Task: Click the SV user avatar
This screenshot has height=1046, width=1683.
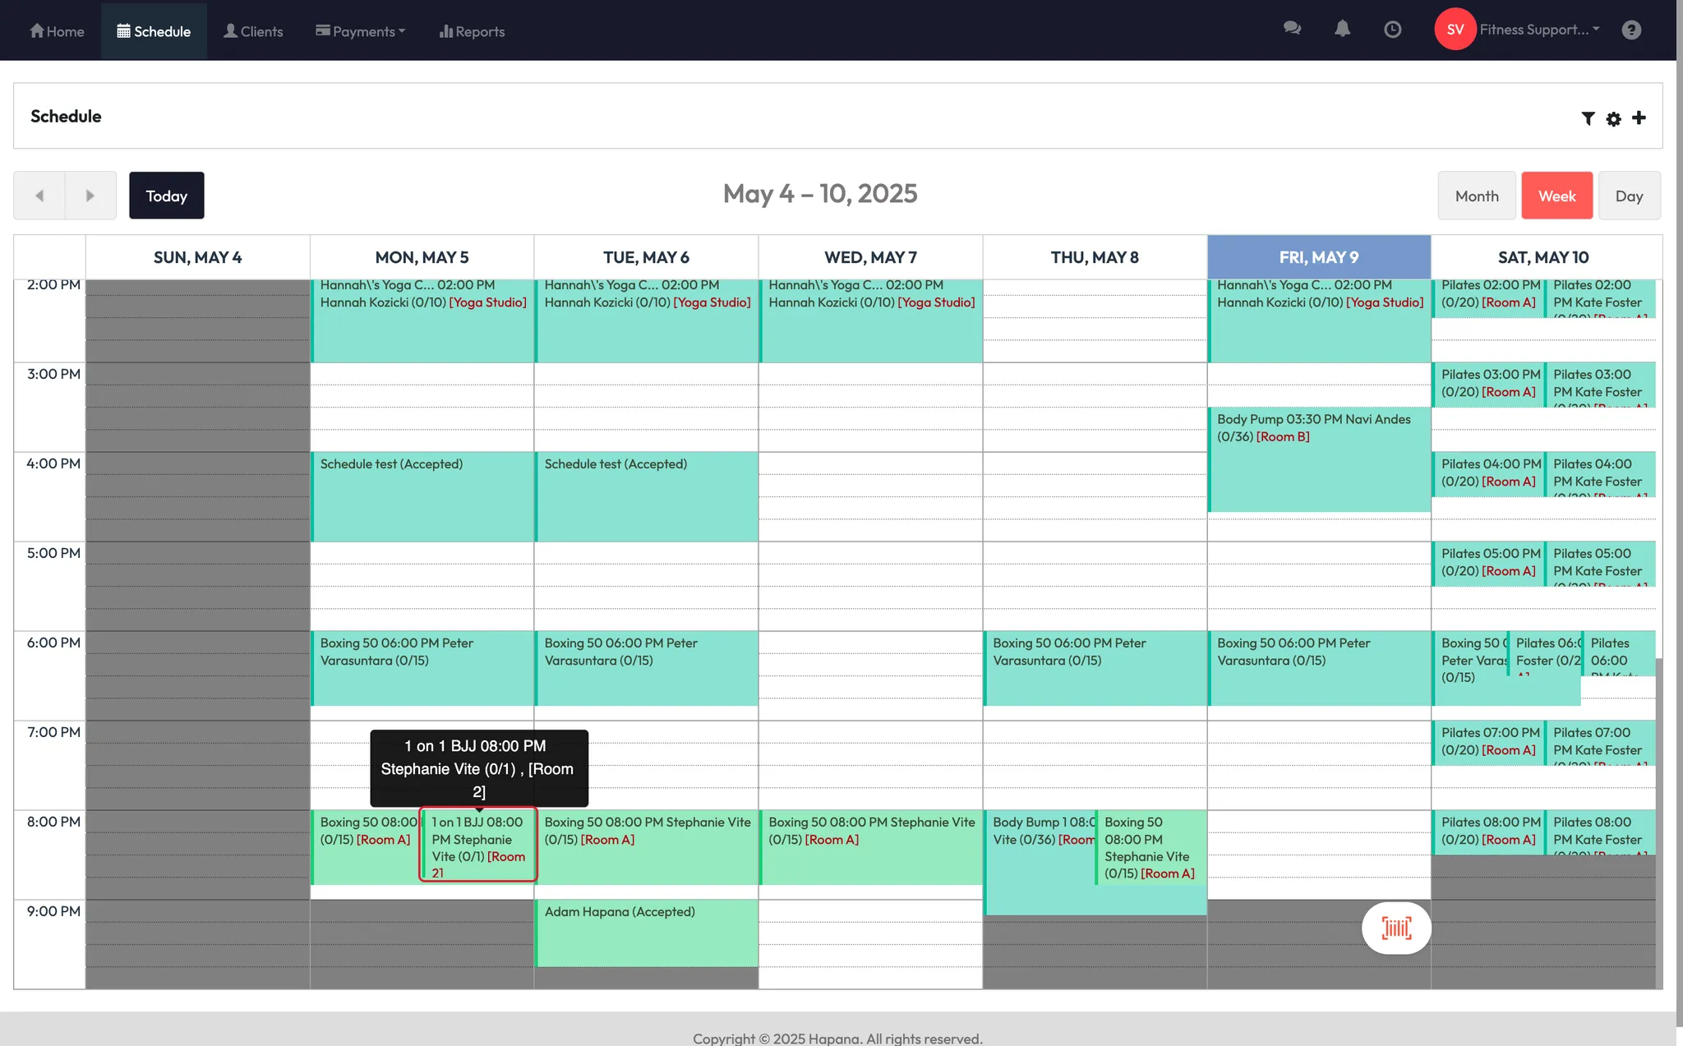Action: click(1455, 30)
